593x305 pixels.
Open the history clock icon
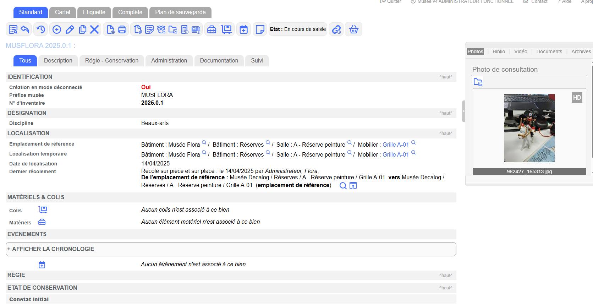click(41, 29)
